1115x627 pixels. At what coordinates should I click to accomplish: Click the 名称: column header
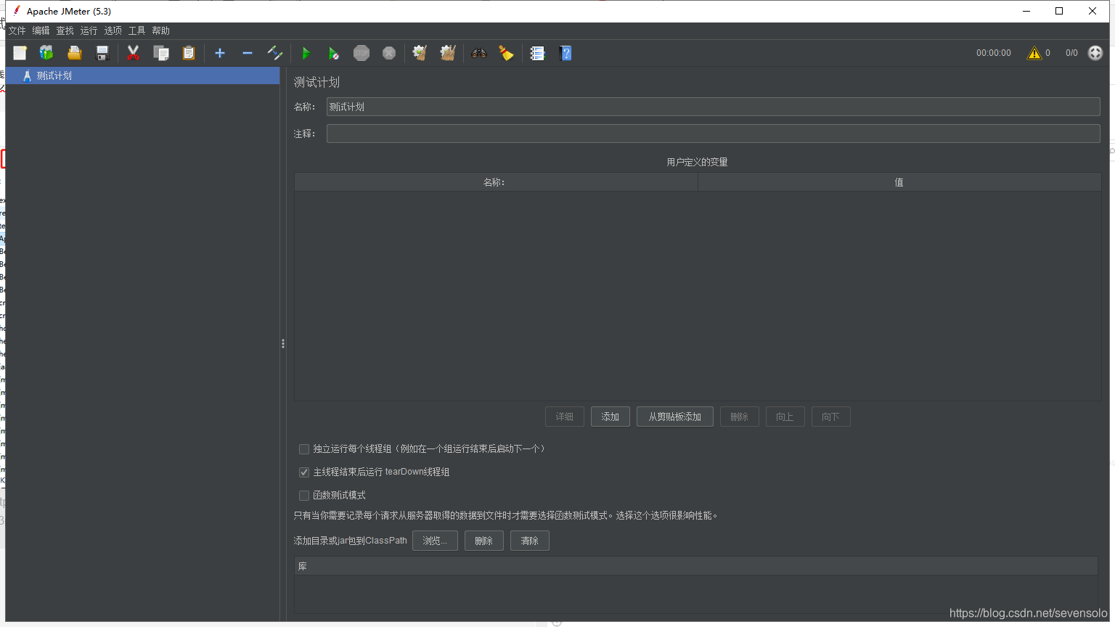pos(496,182)
